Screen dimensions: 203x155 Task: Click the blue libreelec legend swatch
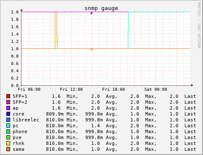coord(8,120)
